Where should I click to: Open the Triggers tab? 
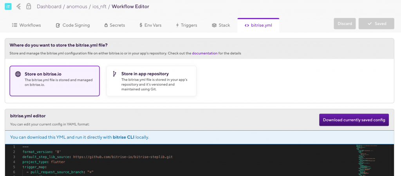point(186,25)
